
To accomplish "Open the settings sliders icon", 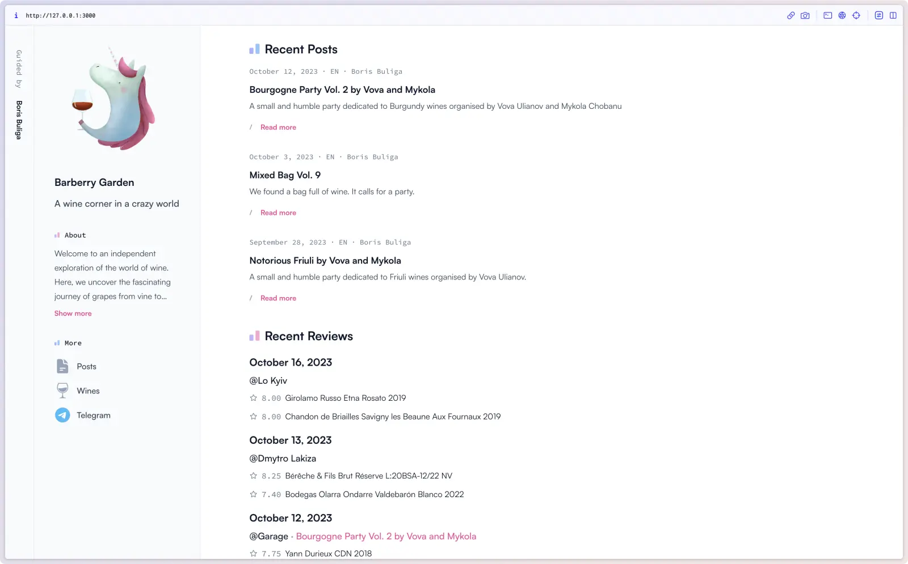I will (x=878, y=15).
